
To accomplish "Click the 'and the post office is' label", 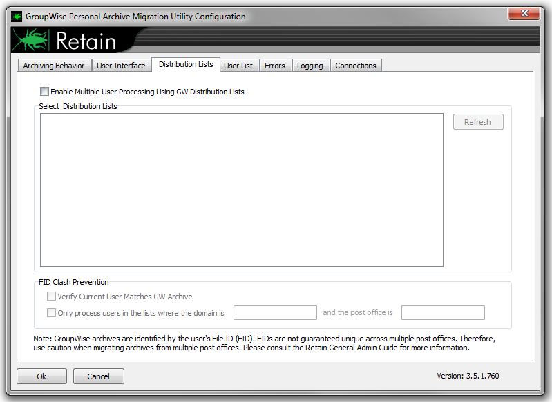I will [358, 312].
